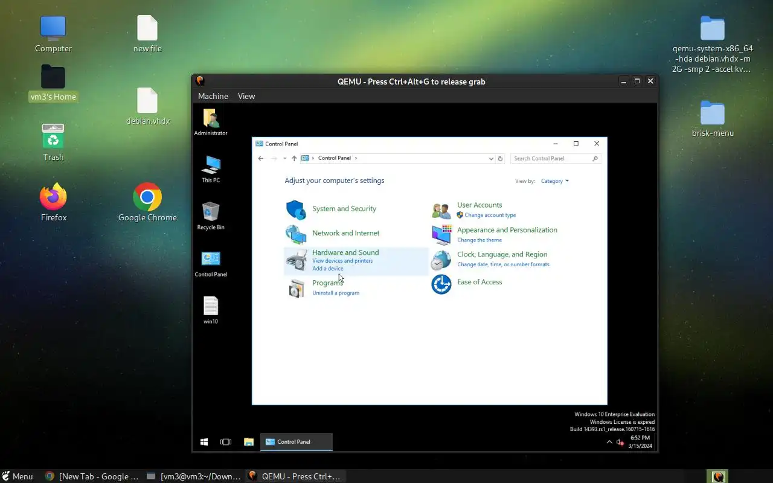The height and width of the screenshot is (483, 773).
Task: Click the host panel tray icon
Action: pos(718,476)
